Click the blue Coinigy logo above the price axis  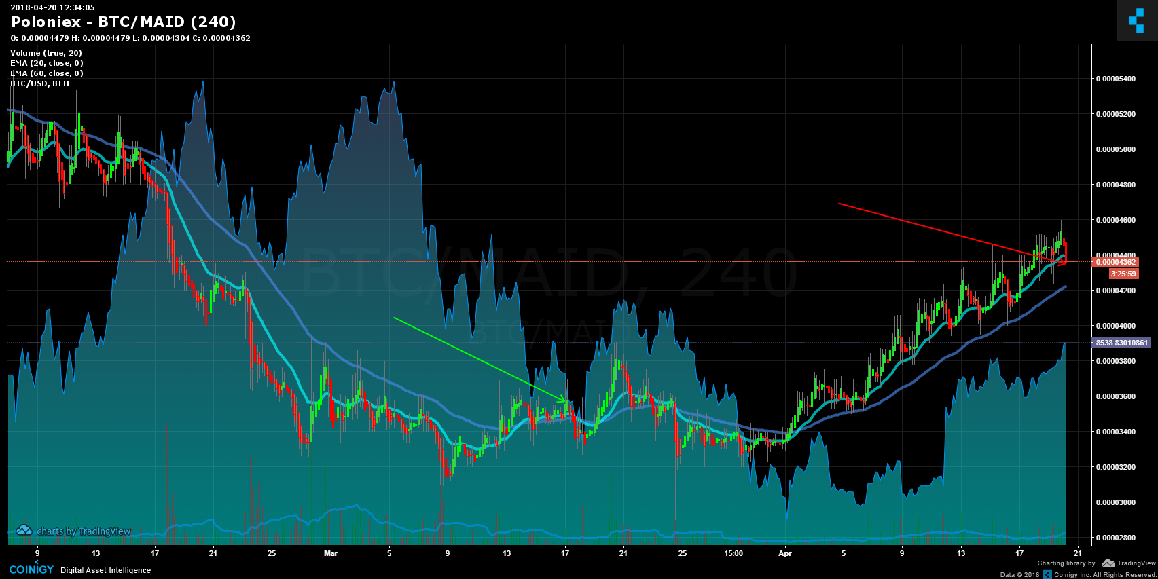[x=1137, y=20]
